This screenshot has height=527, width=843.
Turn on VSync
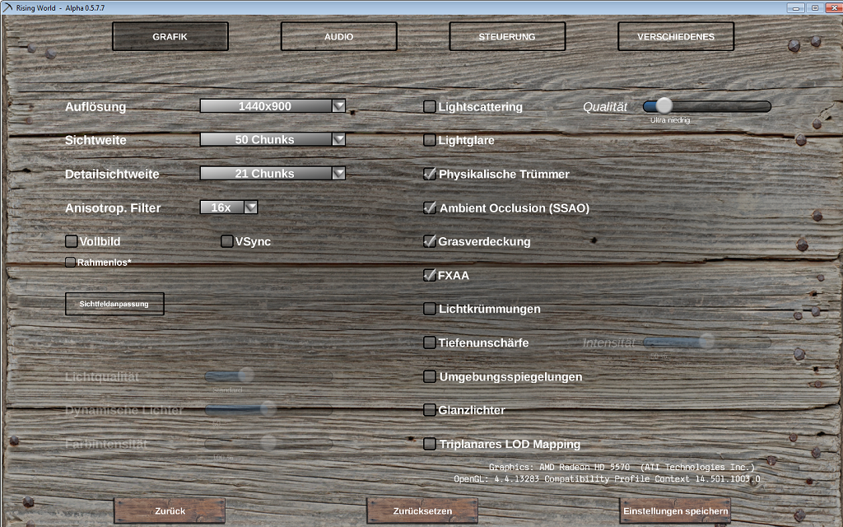click(x=227, y=241)
